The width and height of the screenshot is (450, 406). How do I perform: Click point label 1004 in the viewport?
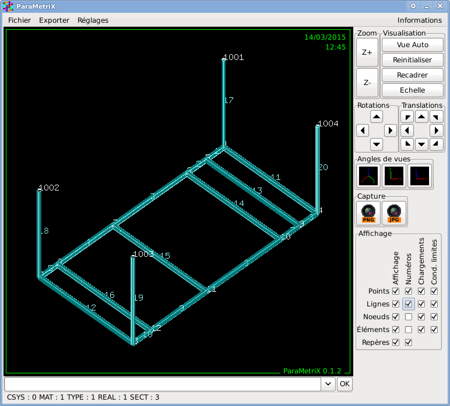pyautogui.click(x=328, y=123)
